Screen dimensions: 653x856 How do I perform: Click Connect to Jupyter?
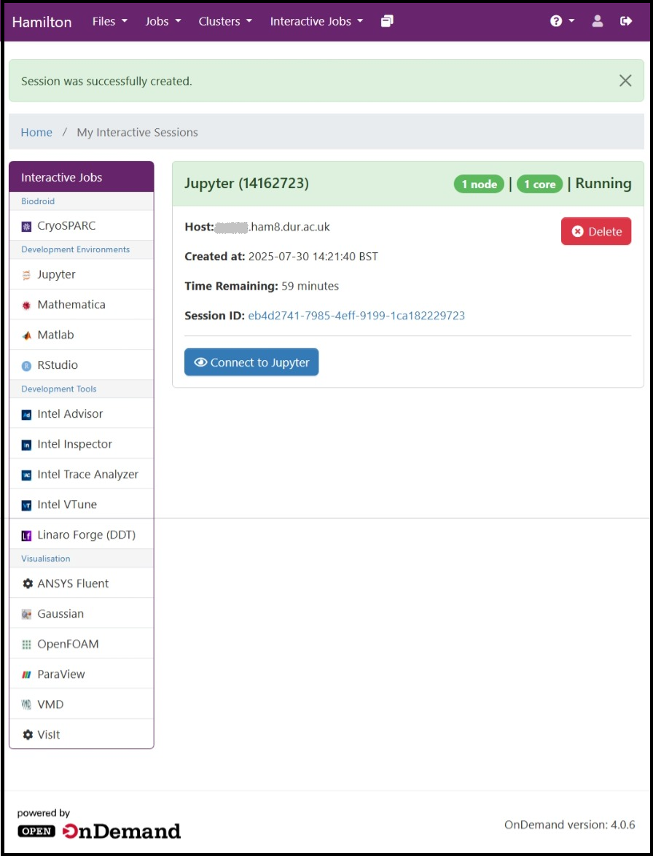251,362
